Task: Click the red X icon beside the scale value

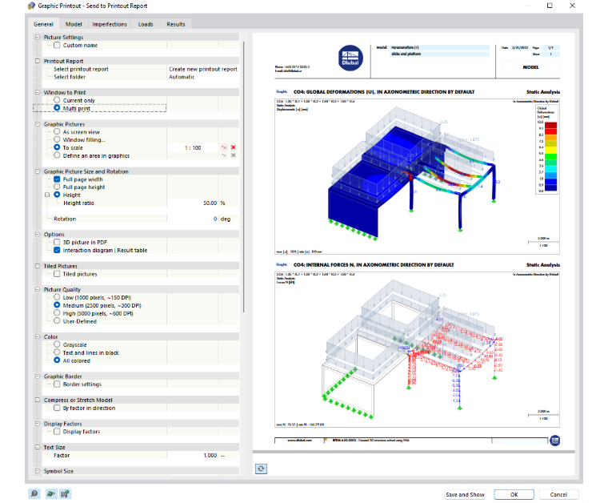Action: 233,147
